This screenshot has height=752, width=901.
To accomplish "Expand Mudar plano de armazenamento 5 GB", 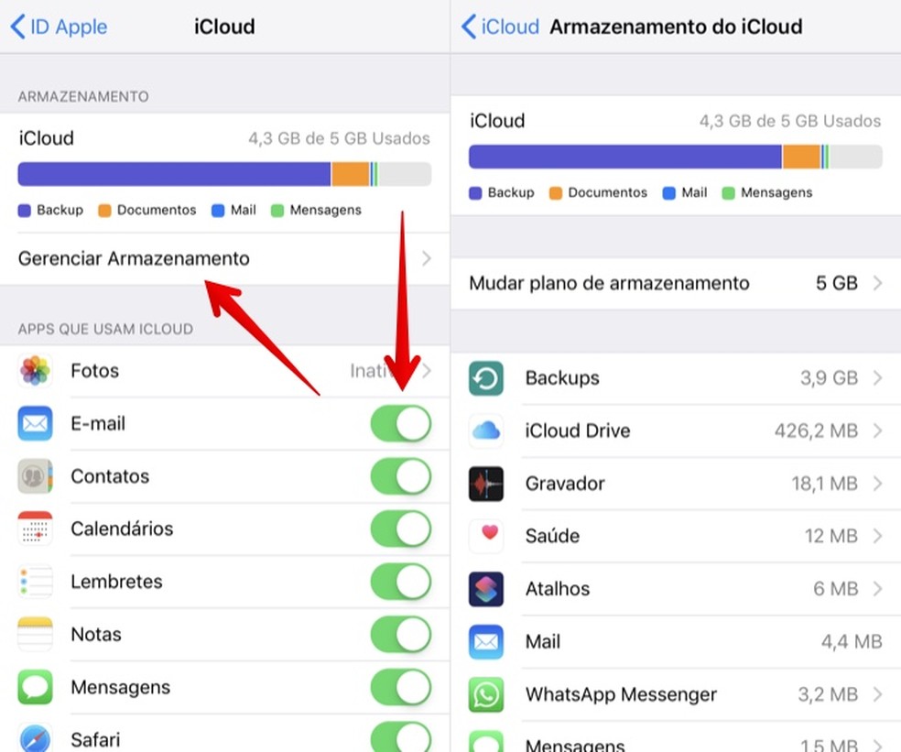I will [x=877, y=283].
